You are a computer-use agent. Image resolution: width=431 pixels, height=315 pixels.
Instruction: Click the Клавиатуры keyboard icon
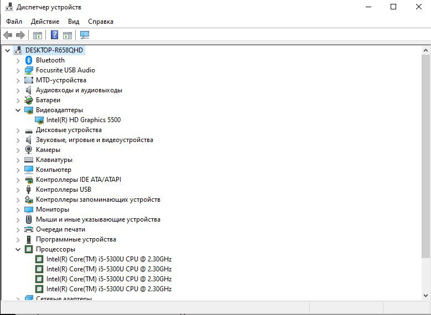[x=29, y=160]
